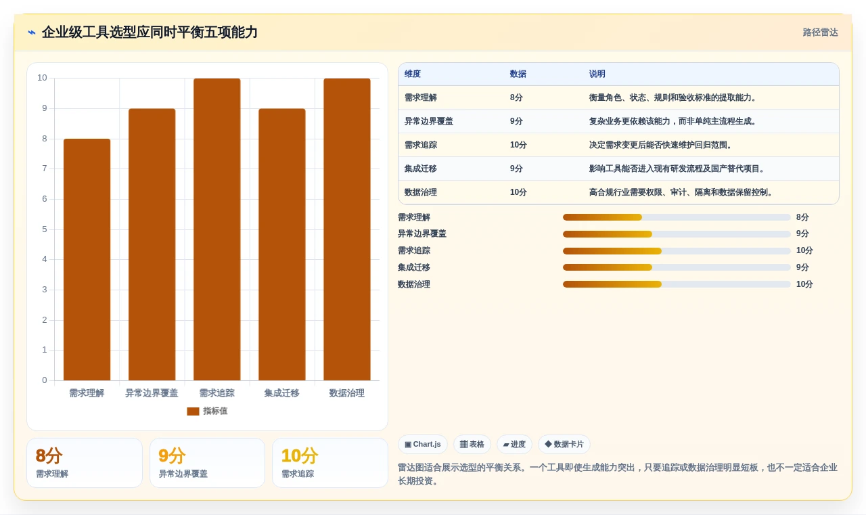The height and width of the screenshot is (515, 866).
Task: Select the 进度 tag chip
Action: point(515,445)
